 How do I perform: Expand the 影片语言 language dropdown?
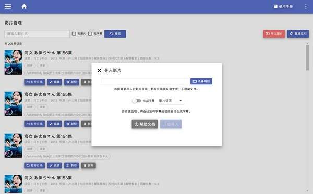coord(171,101)
